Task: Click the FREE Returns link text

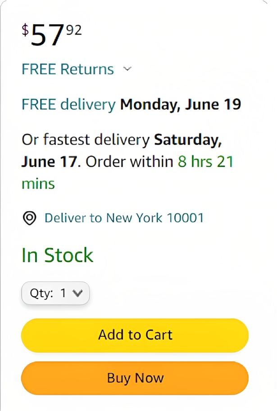Action: pyautogui.click(x=68, y=69)
